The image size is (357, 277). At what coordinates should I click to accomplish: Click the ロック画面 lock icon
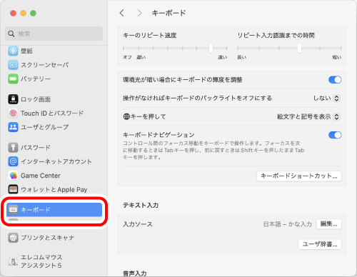point(13,99)
